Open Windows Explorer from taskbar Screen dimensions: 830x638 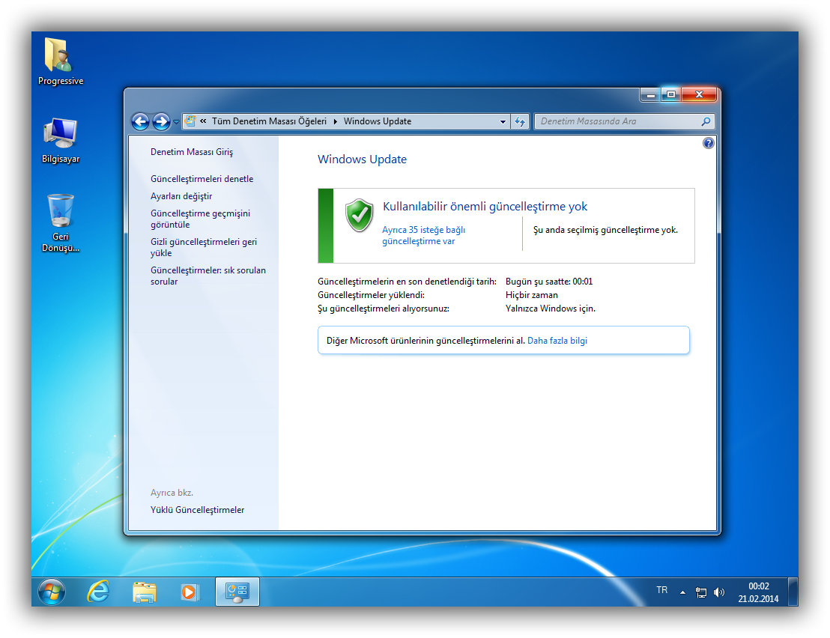[x=144, y=592]
